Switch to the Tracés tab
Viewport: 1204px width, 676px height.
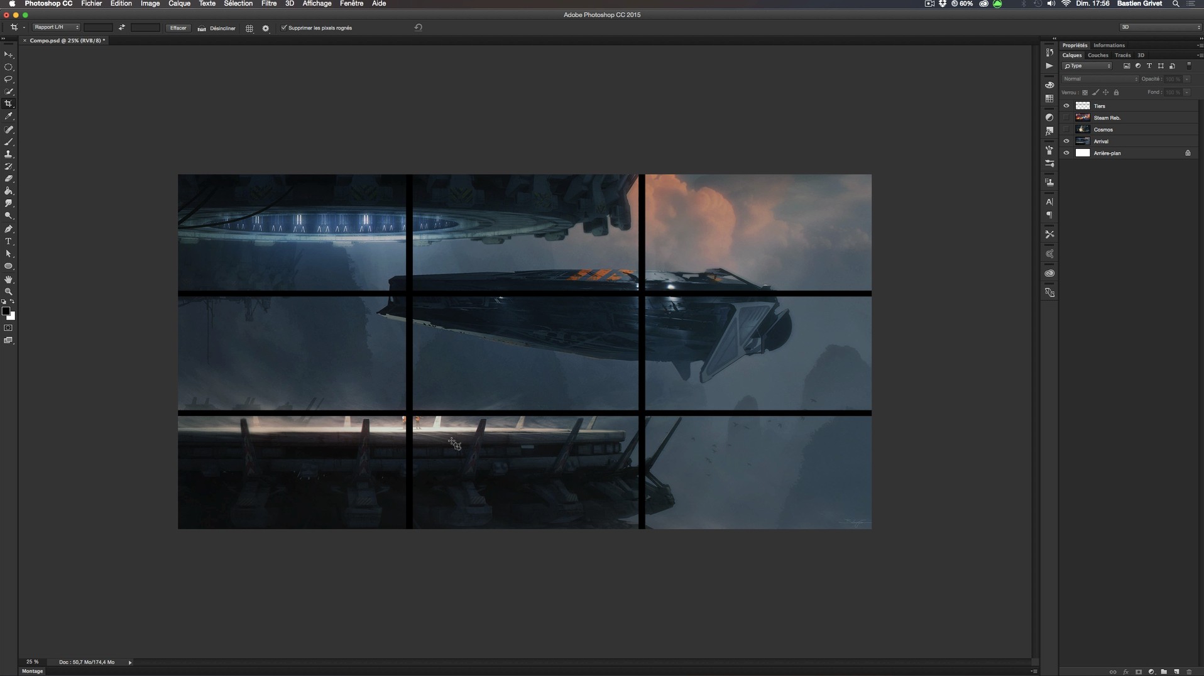coord(1123,55)
